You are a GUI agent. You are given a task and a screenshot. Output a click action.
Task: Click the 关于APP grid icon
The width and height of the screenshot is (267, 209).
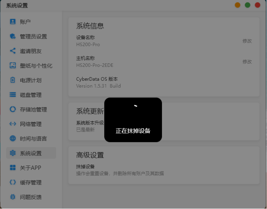13,168
